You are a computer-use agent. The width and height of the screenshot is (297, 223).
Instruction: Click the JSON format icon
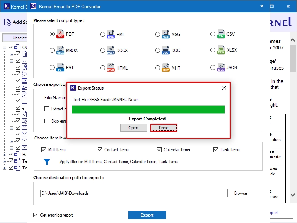pos(221,67)
